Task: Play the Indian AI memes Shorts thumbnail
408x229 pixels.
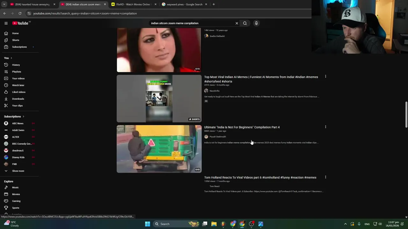Action: 159,99
